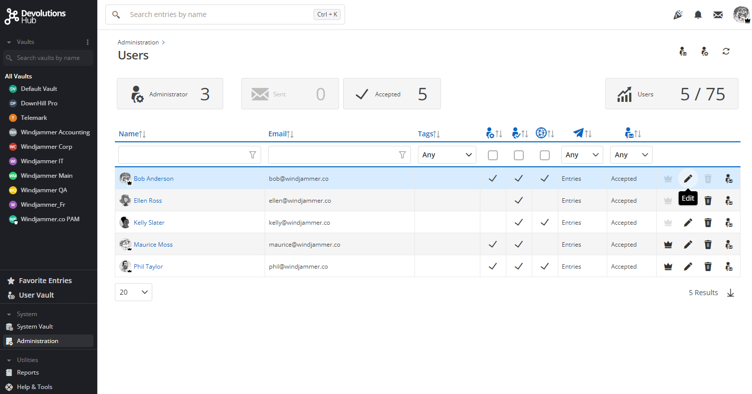This screenshot has height=394, width=752.
Task: Edit Maurice Moss's user account
Action: [688, 245]
